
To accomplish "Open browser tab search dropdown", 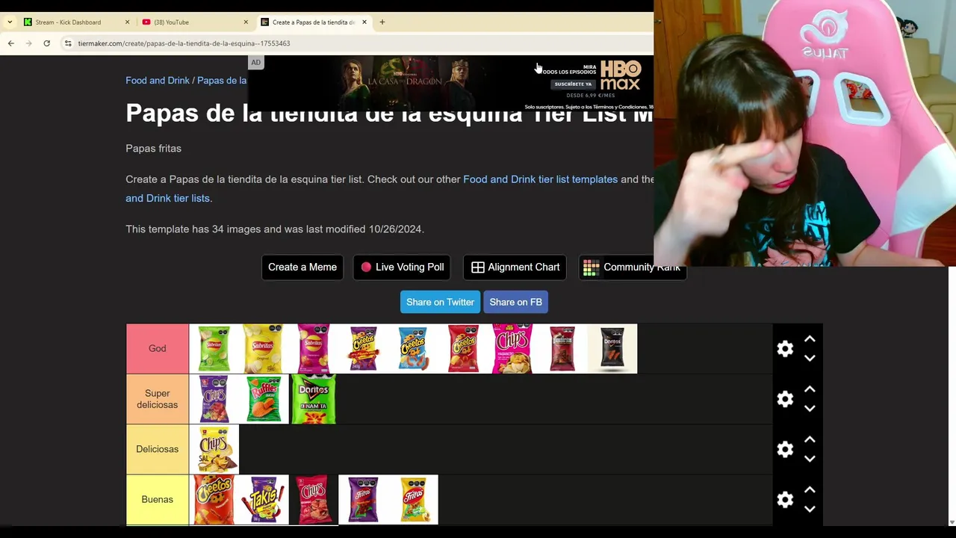I will [x=10, y=22].
